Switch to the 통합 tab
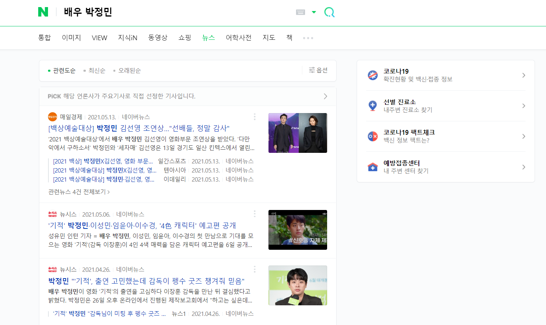The height and width of the screenshot is (325, 546). coord(44,38)
